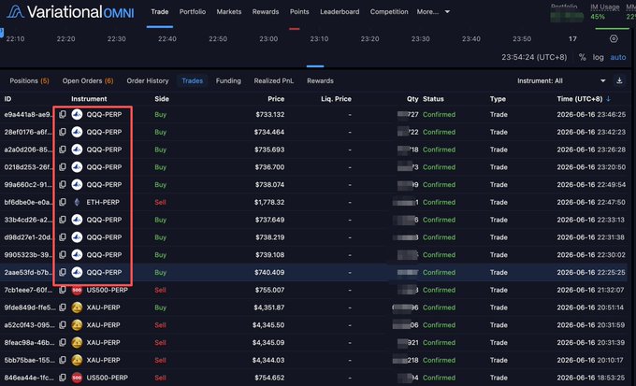Switch to the Realized PnL tab
This screenshot has height=386, width=636.
[x=274, y=80]
